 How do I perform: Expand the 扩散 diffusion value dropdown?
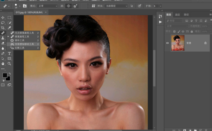click(160, 6)
